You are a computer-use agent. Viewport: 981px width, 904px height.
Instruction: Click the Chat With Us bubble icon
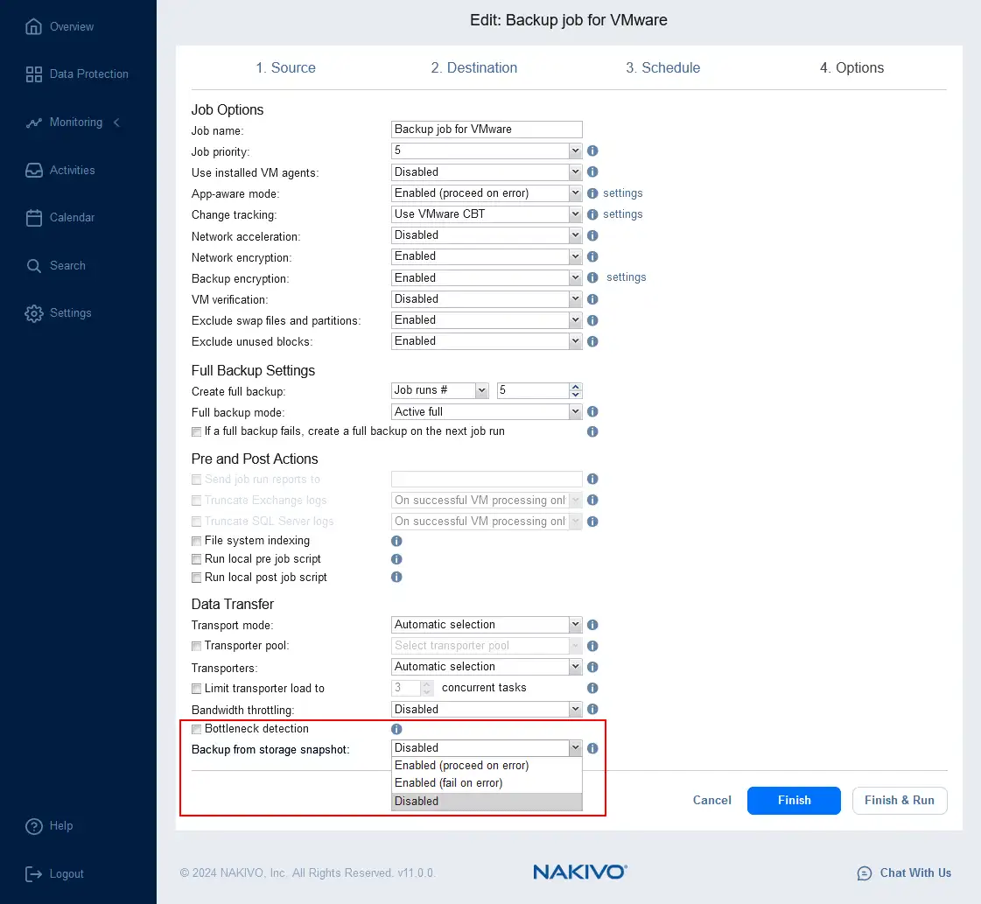[864, 873]
